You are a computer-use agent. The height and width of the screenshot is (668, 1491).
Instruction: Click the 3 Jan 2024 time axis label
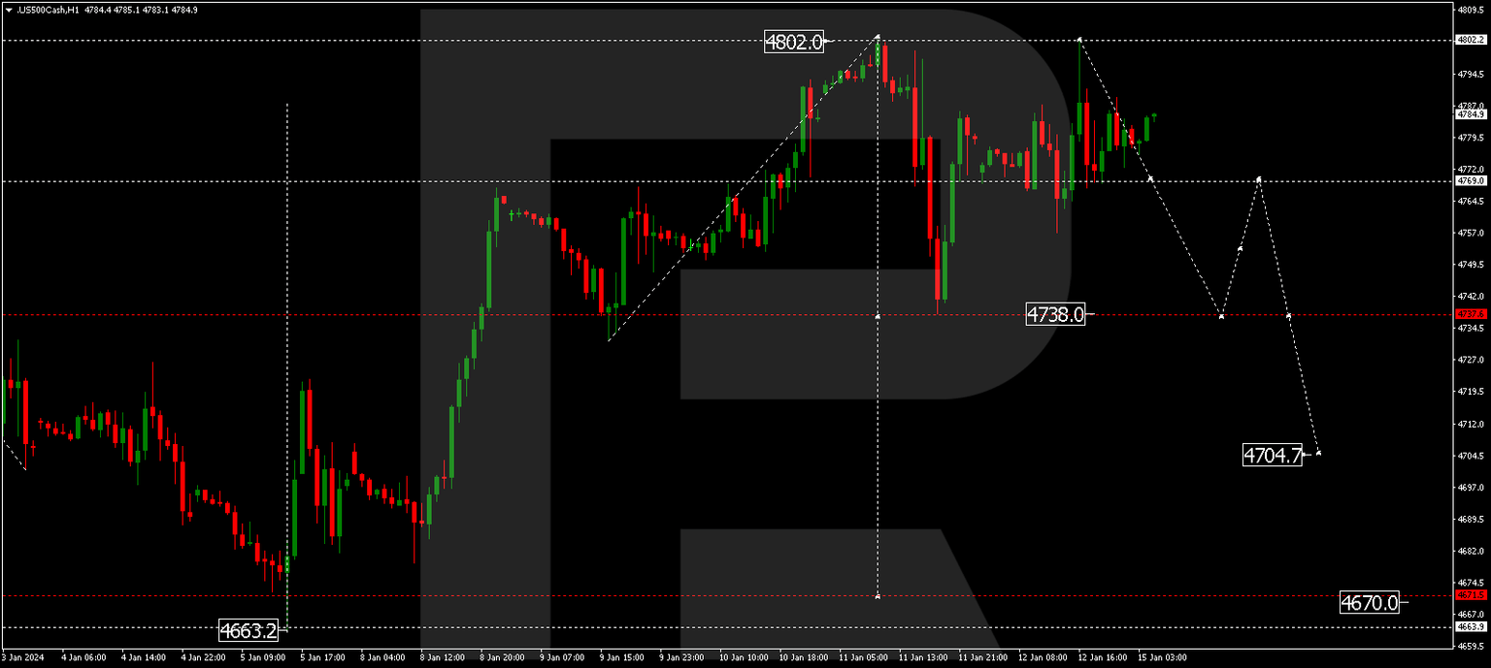(21, 656)
